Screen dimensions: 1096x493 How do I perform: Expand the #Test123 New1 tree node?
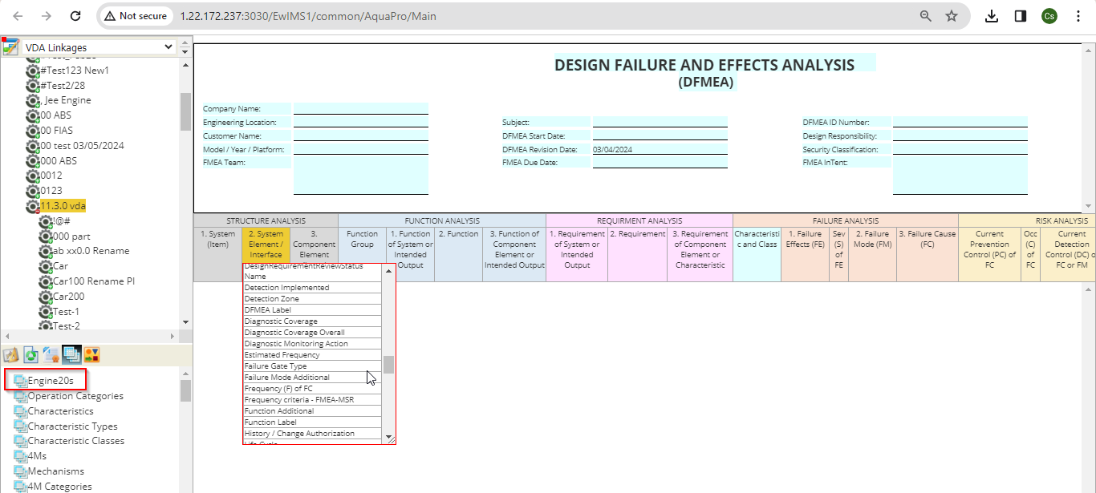[33, 71]
